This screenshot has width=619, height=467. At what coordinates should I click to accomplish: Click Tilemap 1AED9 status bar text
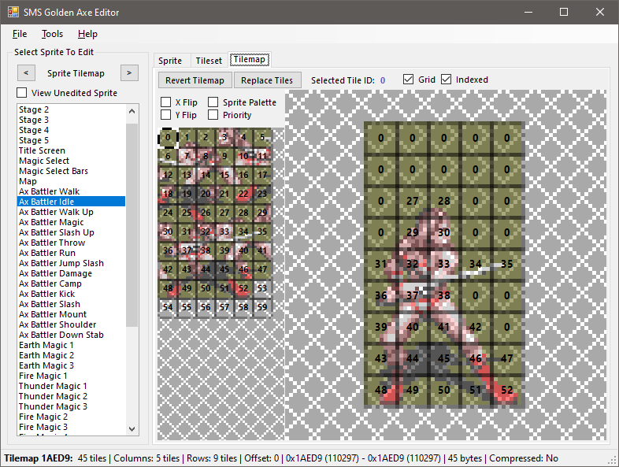[39, 458]
